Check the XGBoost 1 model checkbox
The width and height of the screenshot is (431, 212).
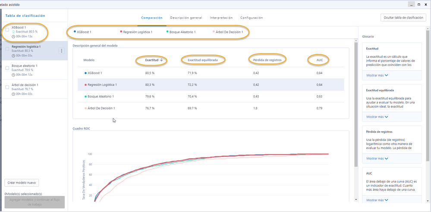pyautogui.click(x=7, y=30)
